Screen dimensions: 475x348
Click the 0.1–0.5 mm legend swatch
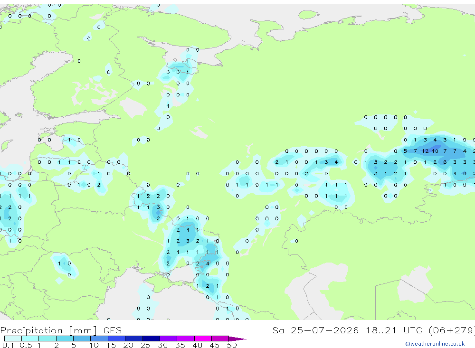click(x=13, y=339)
